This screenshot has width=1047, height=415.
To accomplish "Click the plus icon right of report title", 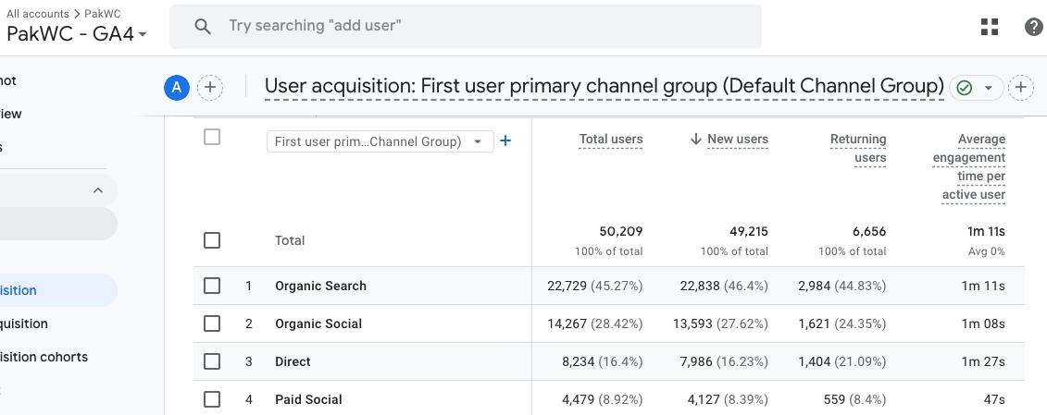I will pos(1020,88).
